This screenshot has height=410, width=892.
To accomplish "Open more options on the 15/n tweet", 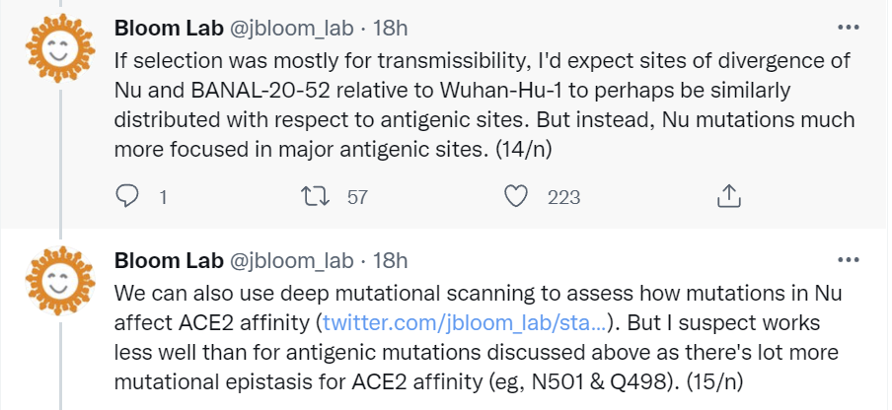I will point(848,260).
